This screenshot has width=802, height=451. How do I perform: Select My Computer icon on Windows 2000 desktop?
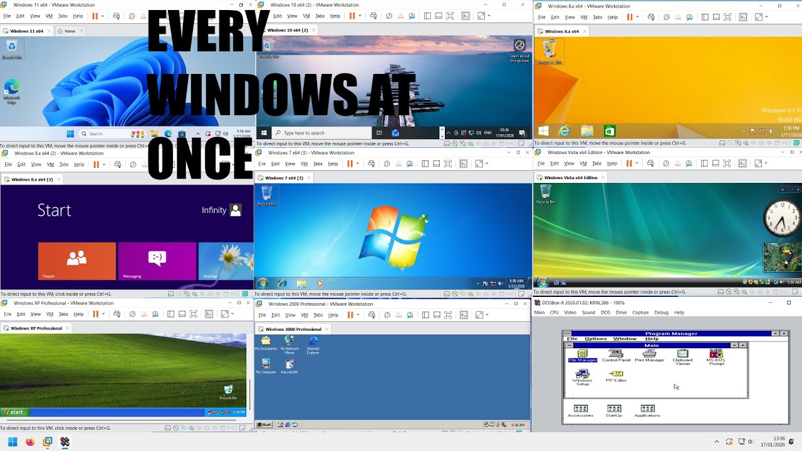[266, 366]
